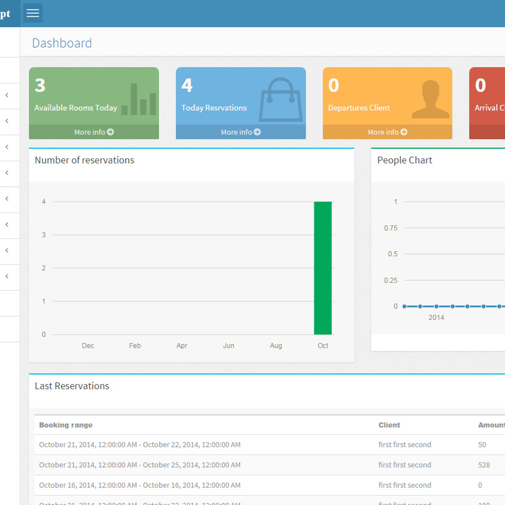This screenshot has width=505, height=505.
Task: Click the bar chart icon on green card
Action: (x=139, y=99)
